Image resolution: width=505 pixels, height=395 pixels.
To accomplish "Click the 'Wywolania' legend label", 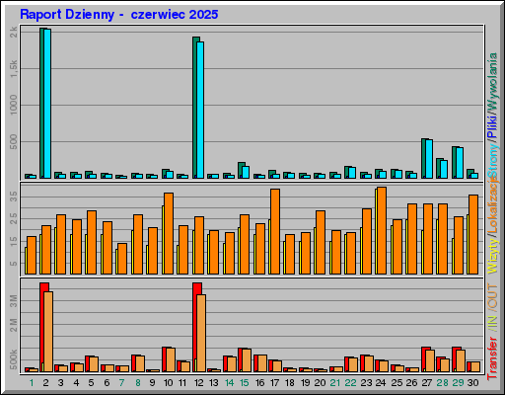I will [492, 81].
